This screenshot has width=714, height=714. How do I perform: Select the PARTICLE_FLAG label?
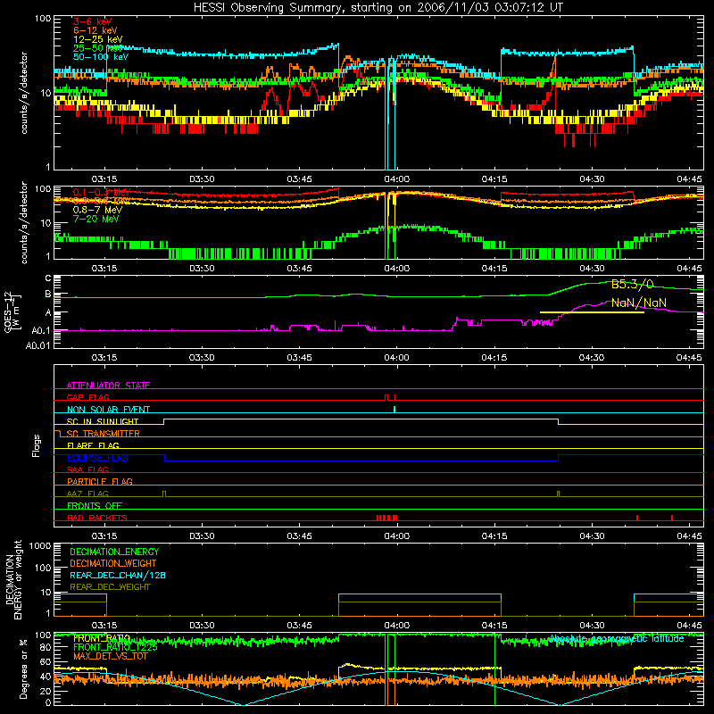(x=100, y=481)
